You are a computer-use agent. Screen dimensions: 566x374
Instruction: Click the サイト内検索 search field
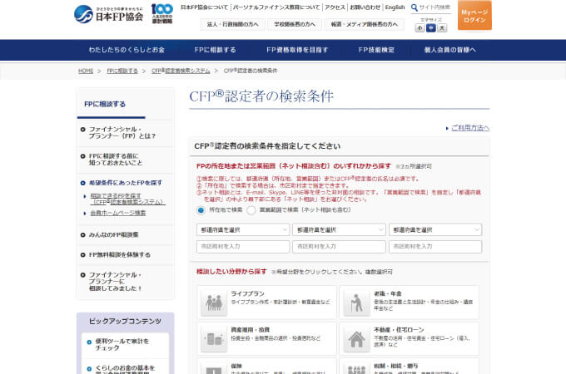435,7
